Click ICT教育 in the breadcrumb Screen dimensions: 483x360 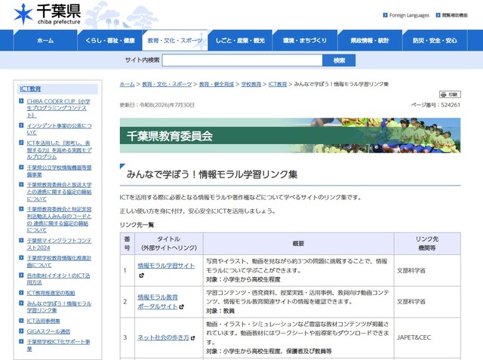(278, 84)
